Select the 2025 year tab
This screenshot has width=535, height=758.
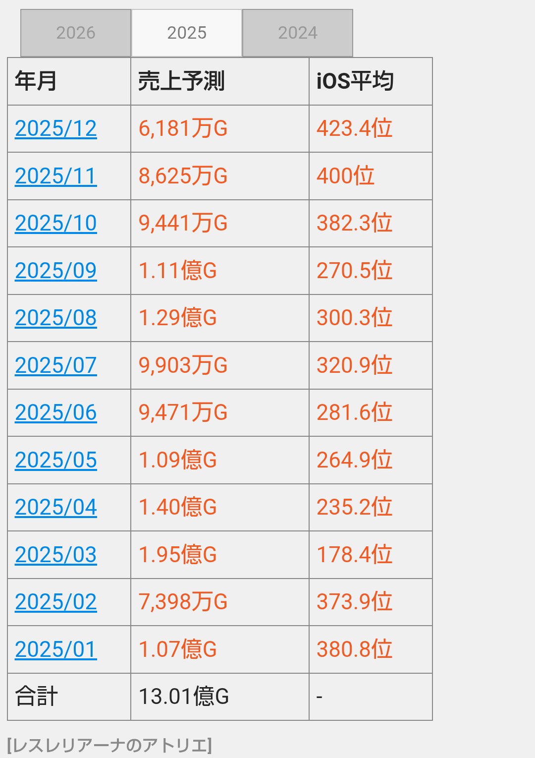pyautogui.click(x=187, y=33)
